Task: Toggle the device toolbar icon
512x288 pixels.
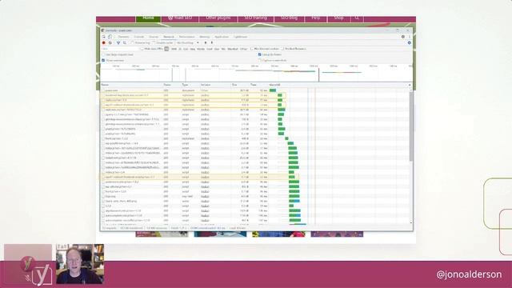Action: (110, 37)
